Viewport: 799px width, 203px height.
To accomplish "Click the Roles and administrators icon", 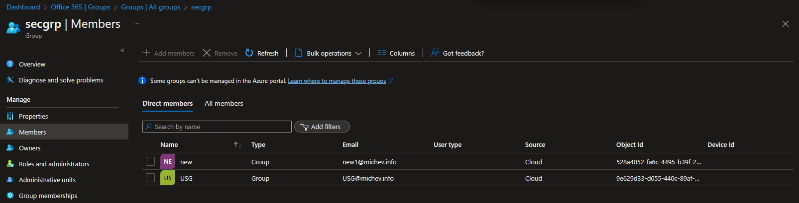I will click(10, 164).
